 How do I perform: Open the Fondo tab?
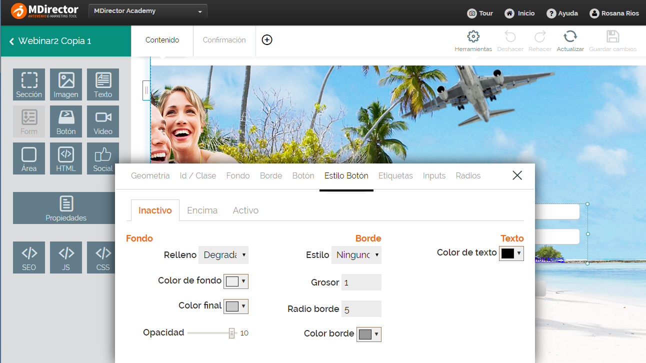click(x=238, y=175)
